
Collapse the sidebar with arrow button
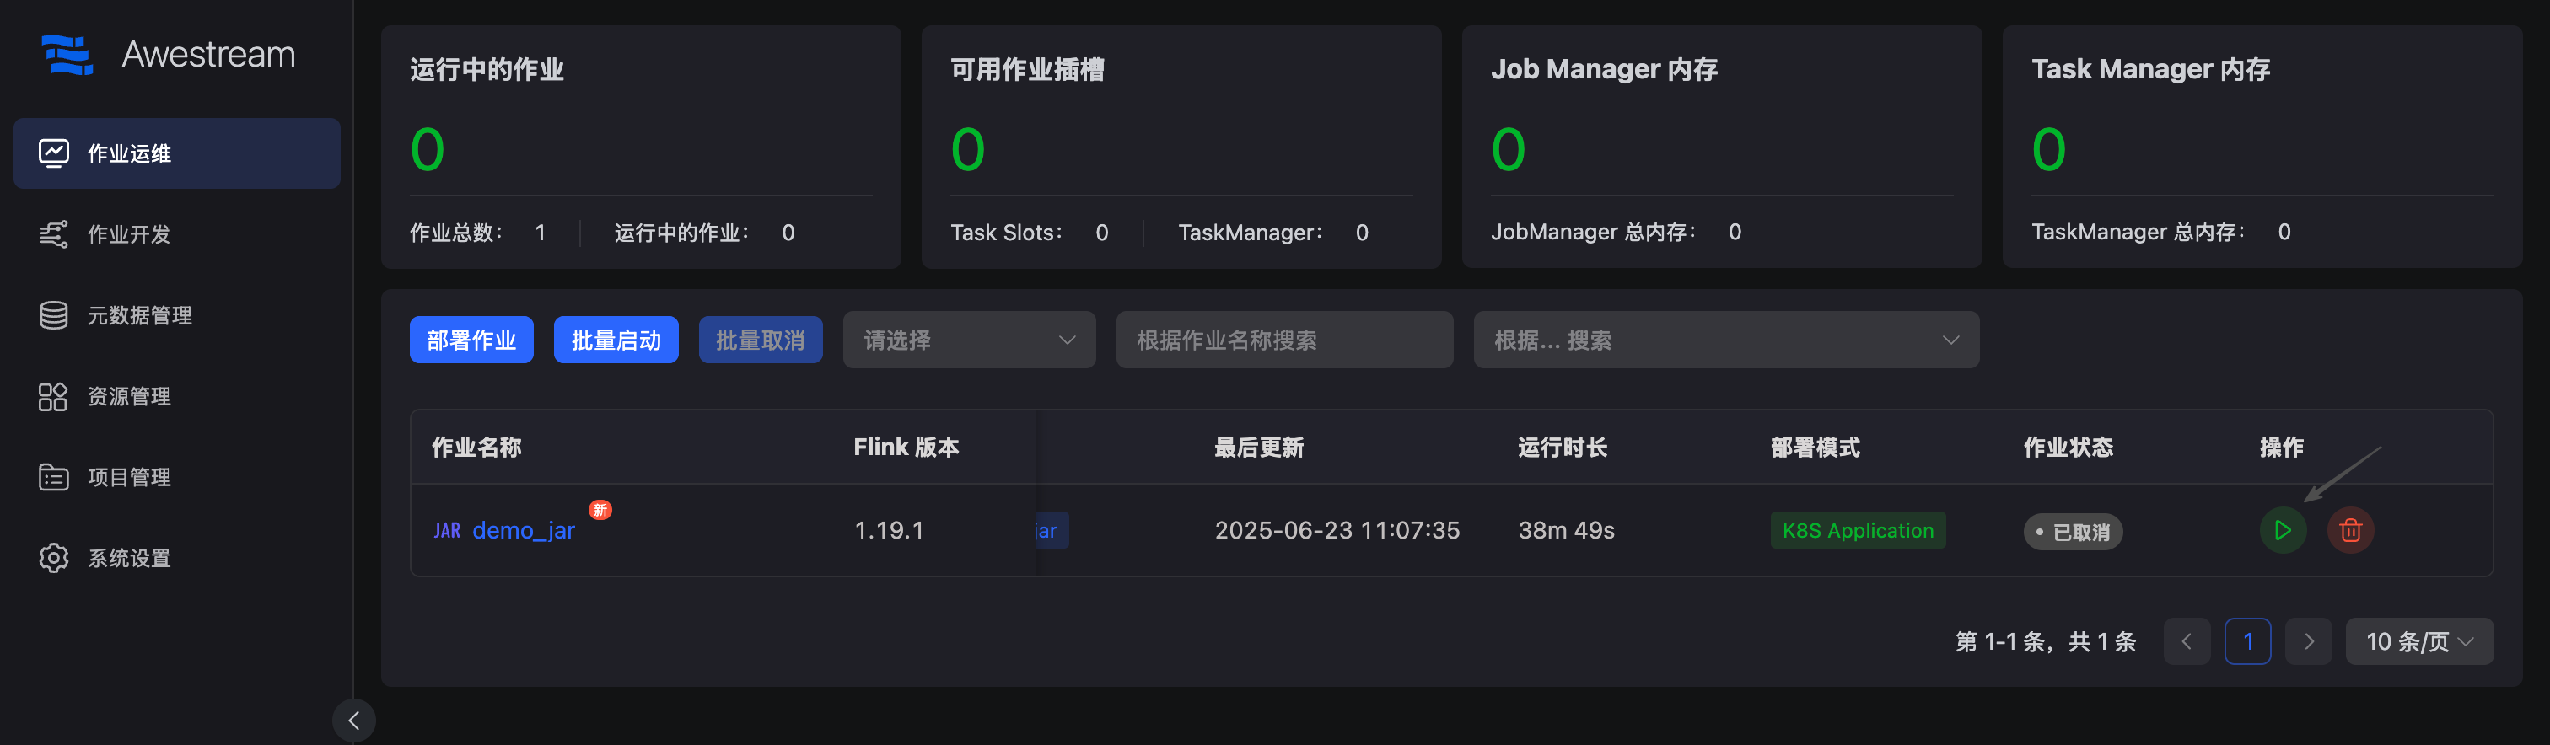click(x=353, y=721)
